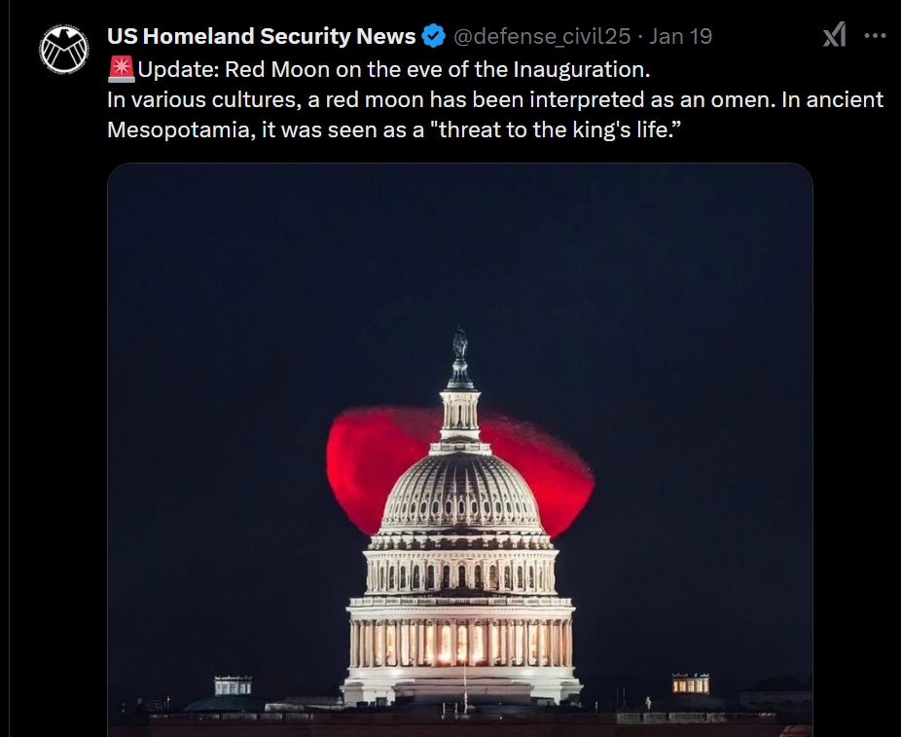Open the three-dot more options menu
The width and height of the screenshot is (901, 737).
pyautogui.click(x=875, y=36)
